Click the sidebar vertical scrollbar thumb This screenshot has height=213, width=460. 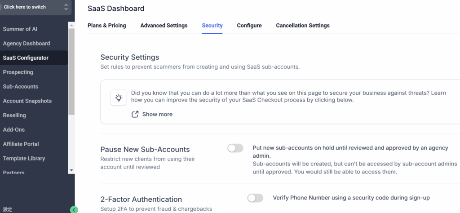click(x=71, y=72)
